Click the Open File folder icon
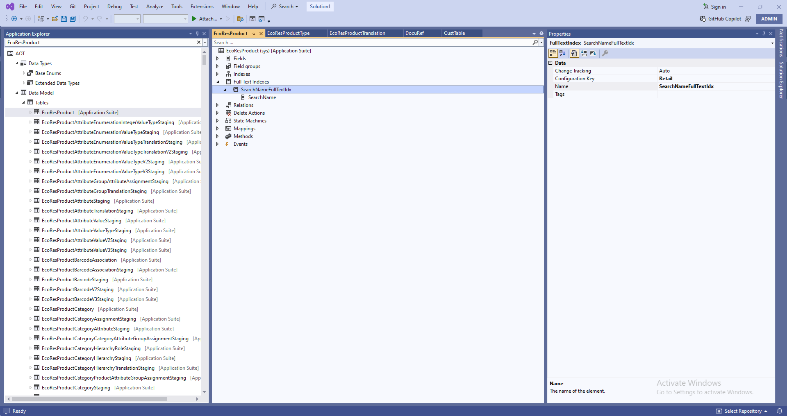The image size is (787, 416). tap(55, 19)
